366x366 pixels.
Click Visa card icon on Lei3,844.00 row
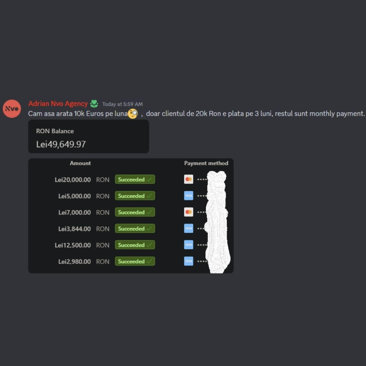(x=189, y=228)
